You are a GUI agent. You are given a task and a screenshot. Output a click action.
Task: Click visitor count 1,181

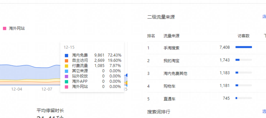point(225,85)
